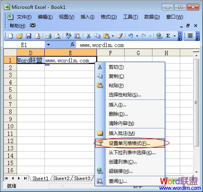Screen dimensions: 203x192
Task: Open the 格式(O) menu
Action: tap(108, 17)
